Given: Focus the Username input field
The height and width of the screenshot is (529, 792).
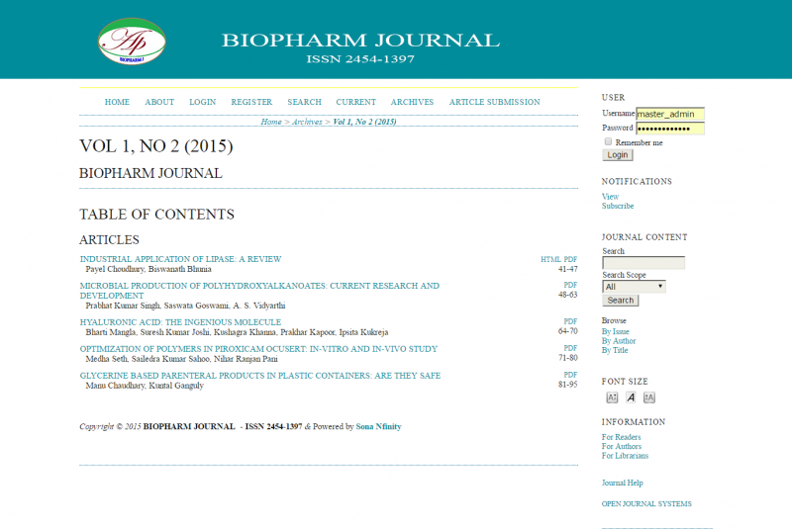Looking at the screenshot, I should click(x=670, y=114).
